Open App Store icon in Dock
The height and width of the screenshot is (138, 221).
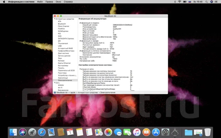(x=156, y=132)
